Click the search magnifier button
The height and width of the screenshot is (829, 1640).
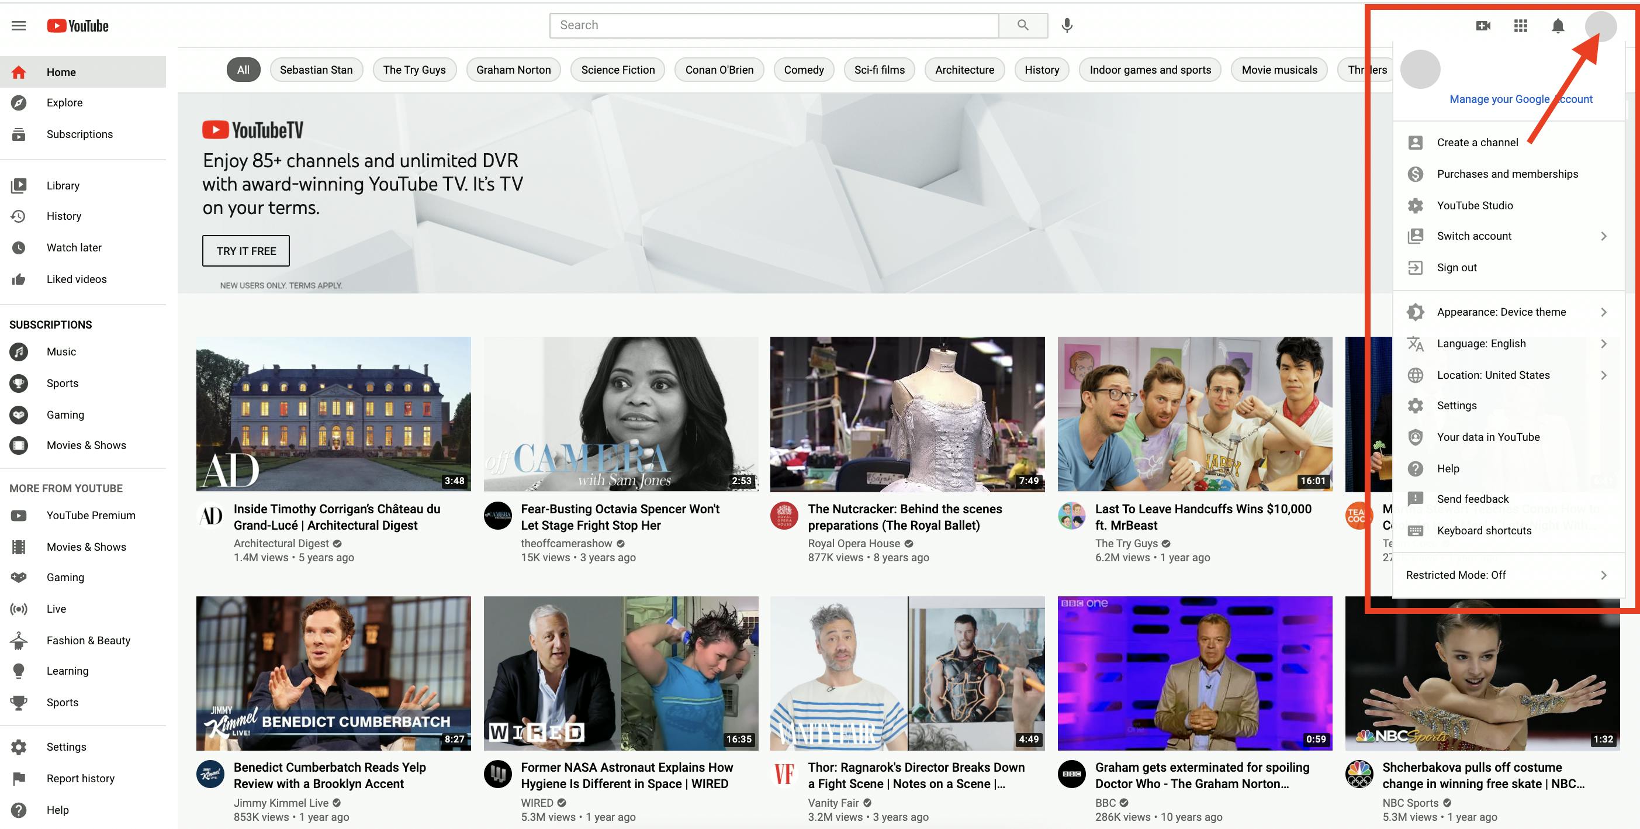(1022, 26)
